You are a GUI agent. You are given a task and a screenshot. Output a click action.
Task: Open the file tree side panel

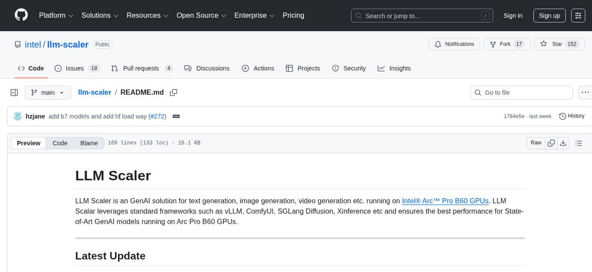click(x=14, y=92)
